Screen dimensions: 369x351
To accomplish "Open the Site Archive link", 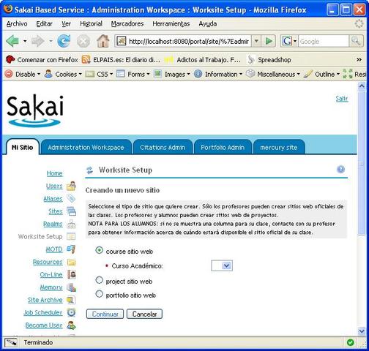I will coord(45,300).
